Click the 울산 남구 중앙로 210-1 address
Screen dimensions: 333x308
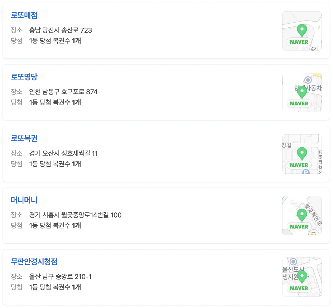tap(61, 277)
